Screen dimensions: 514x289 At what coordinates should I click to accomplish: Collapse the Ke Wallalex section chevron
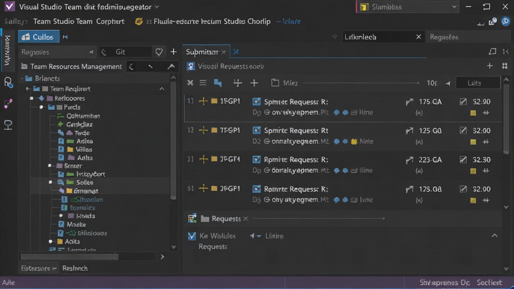(x=494, y=236)
